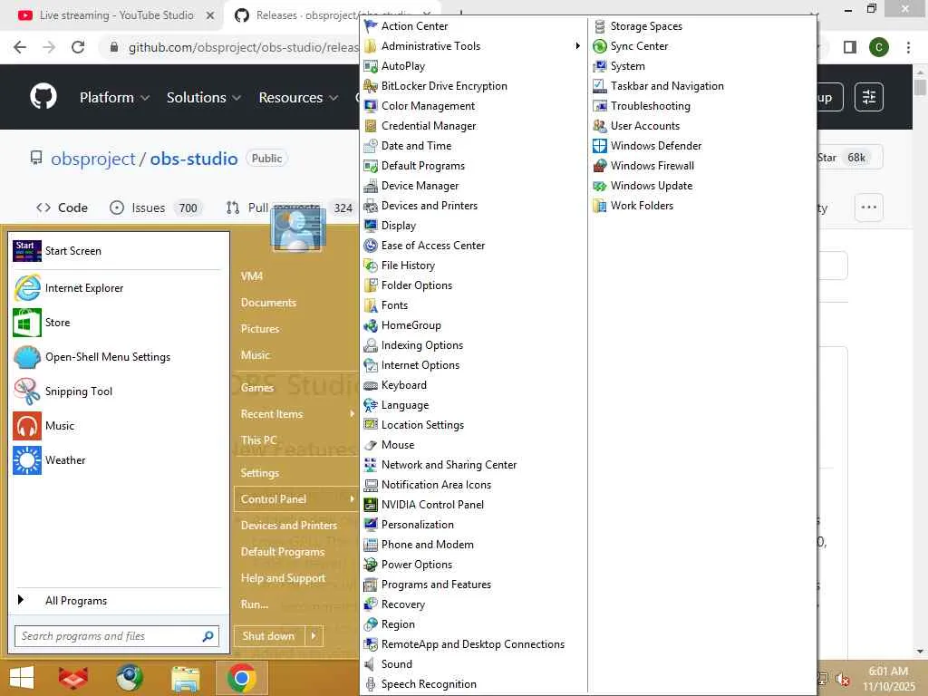Click the Power Options icon
The height and width of the screenshot is (696, 928).
point(371,565)
